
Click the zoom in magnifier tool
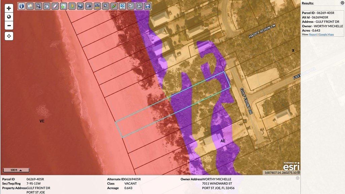[x=39, y=6]
